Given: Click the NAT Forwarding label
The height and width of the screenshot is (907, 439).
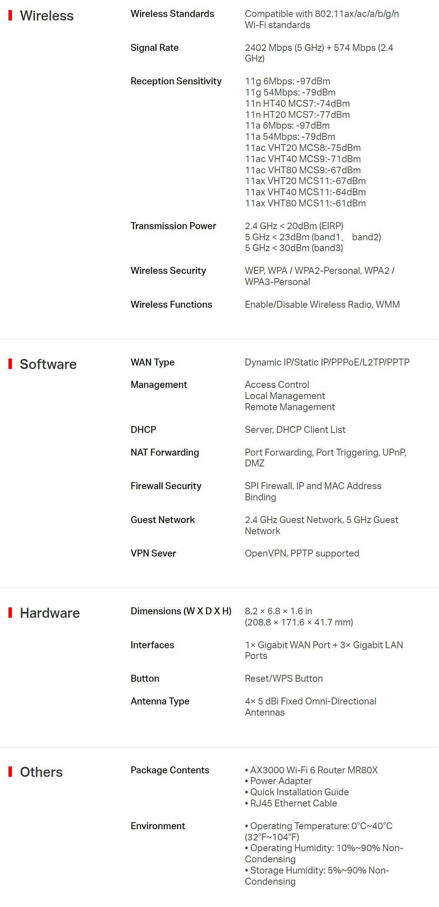Looking at the screenshot, I should point(165,453).
